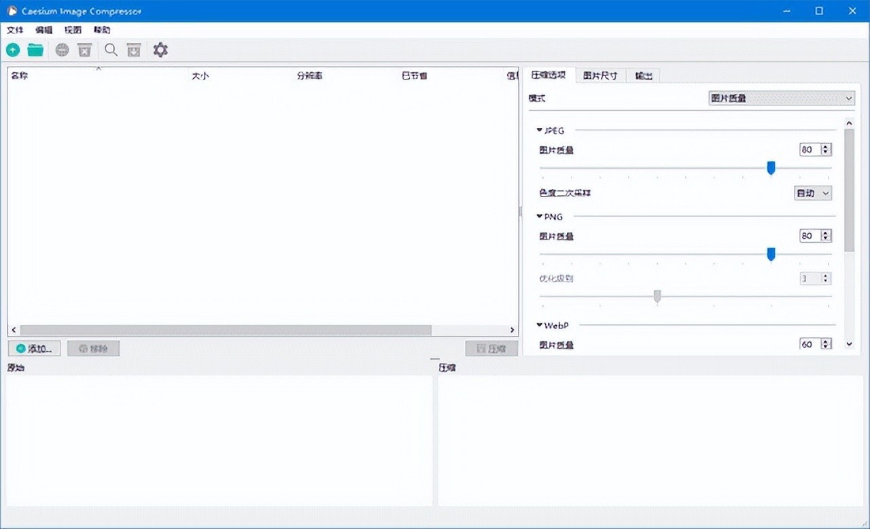Sort the list by the 分辨率 column header
The height and width of the screenshot is (529, 870).
coord(346,75)
